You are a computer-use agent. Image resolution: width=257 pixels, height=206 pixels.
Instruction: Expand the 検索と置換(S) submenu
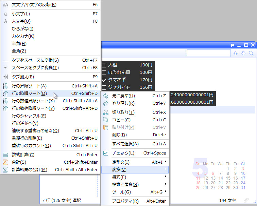point(135,184)
